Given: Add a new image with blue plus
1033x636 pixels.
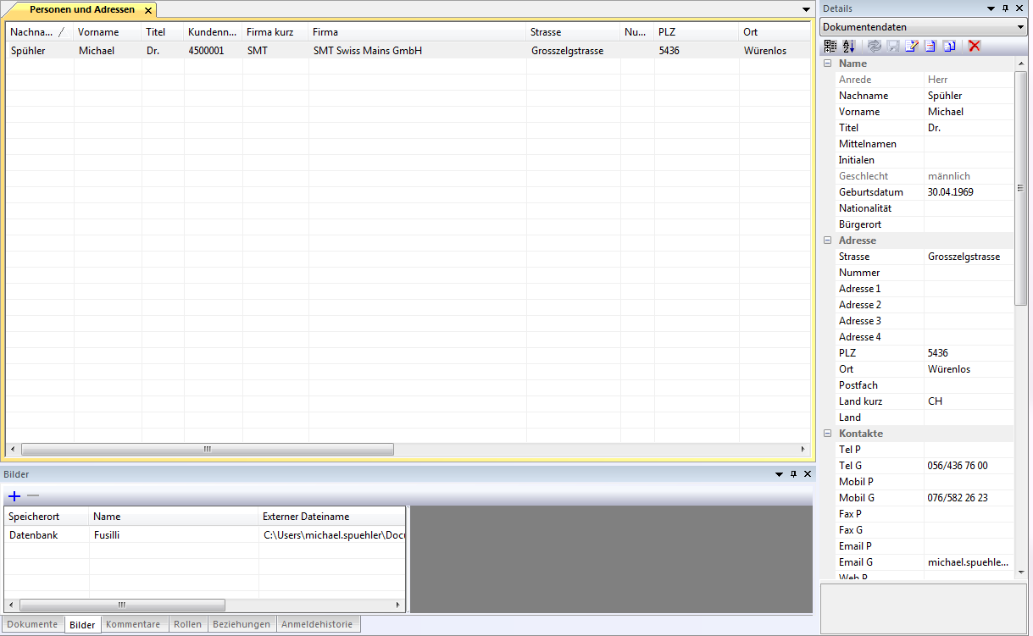Looking at the screenshot, I should pos(14,495).
